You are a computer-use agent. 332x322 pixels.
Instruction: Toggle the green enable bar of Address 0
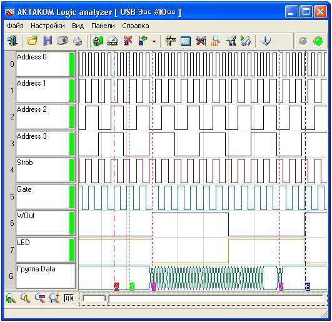click(x=72, y=64)
